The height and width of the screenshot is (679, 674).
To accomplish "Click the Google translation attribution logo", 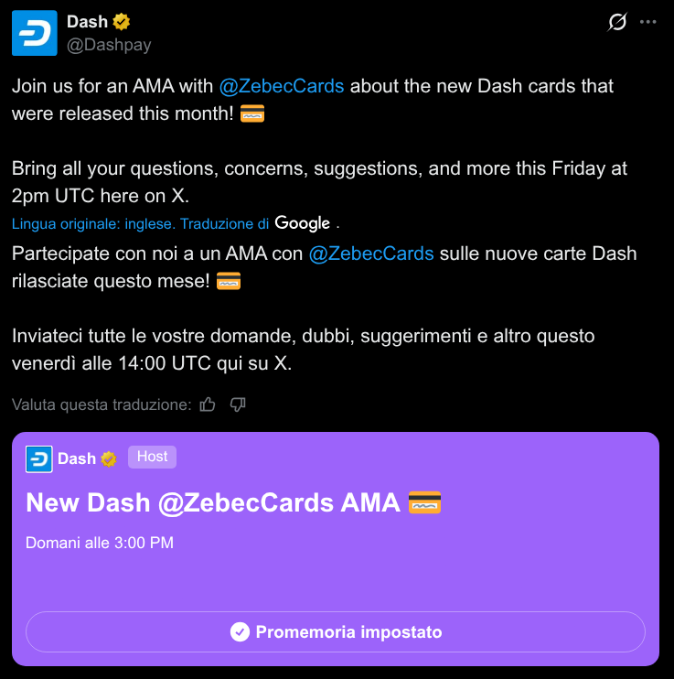I will [x=303, y=223].
